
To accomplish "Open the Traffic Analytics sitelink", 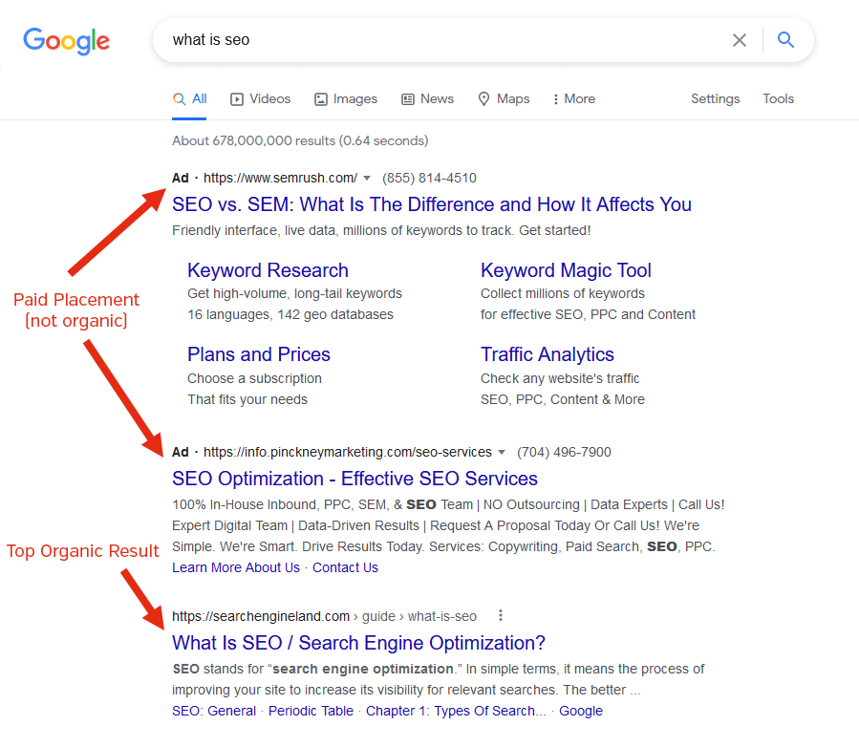I will coord(548,355).
